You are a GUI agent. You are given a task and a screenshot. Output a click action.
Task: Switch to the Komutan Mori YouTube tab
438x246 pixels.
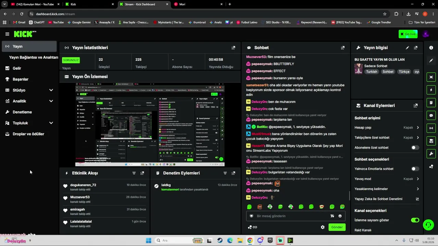click(35, 4)
